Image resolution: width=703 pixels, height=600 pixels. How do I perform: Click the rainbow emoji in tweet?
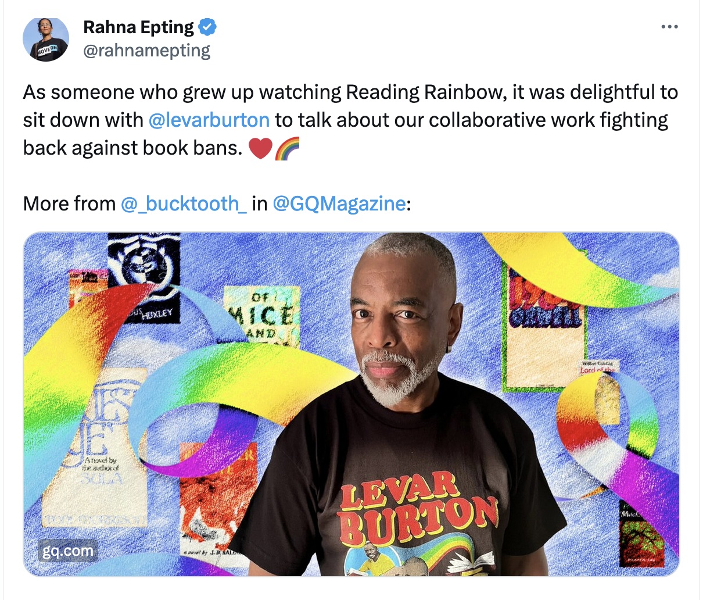(x=287, y=148)
